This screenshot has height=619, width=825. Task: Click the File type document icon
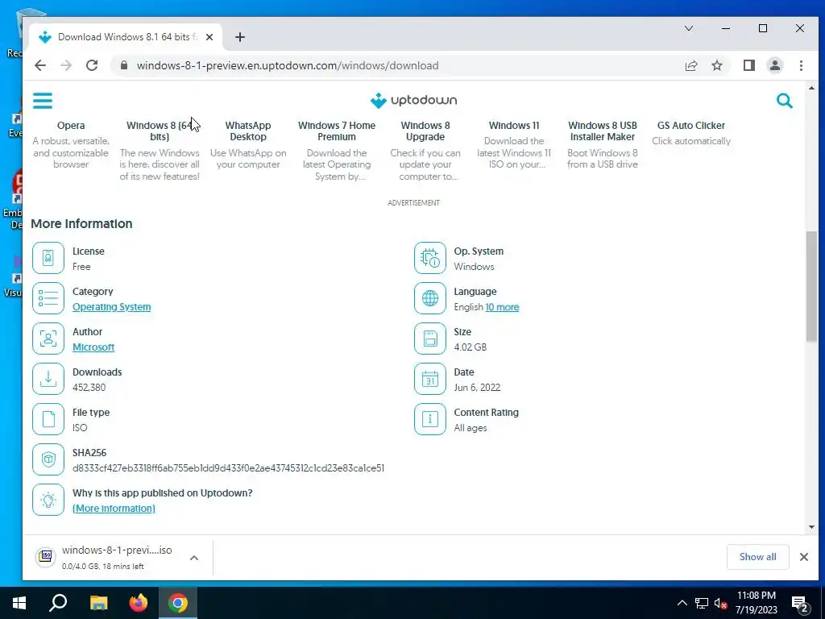point(48,419)
